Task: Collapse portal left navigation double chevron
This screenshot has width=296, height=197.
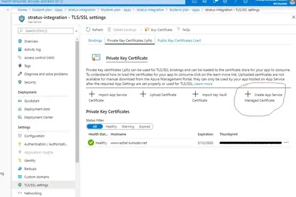Action: 8,10
